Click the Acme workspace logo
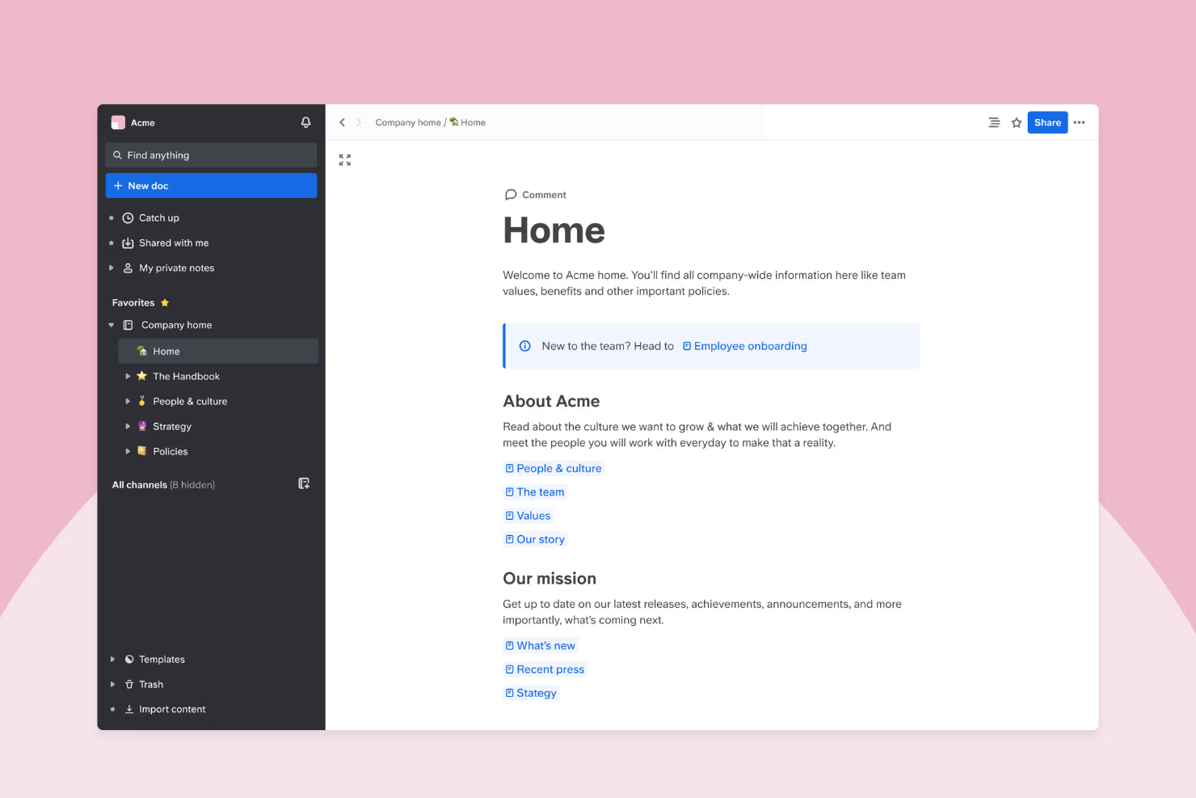The width and height of the screenshot is (1196, 798). 118,122
